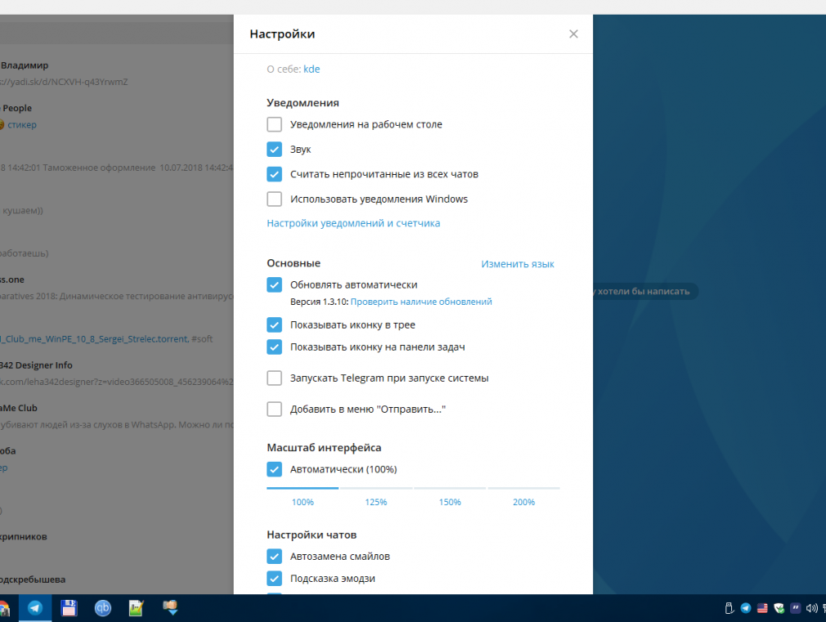Click the Telegram tray icon
The image size is (826, 622).
click(x=745, y=608)
